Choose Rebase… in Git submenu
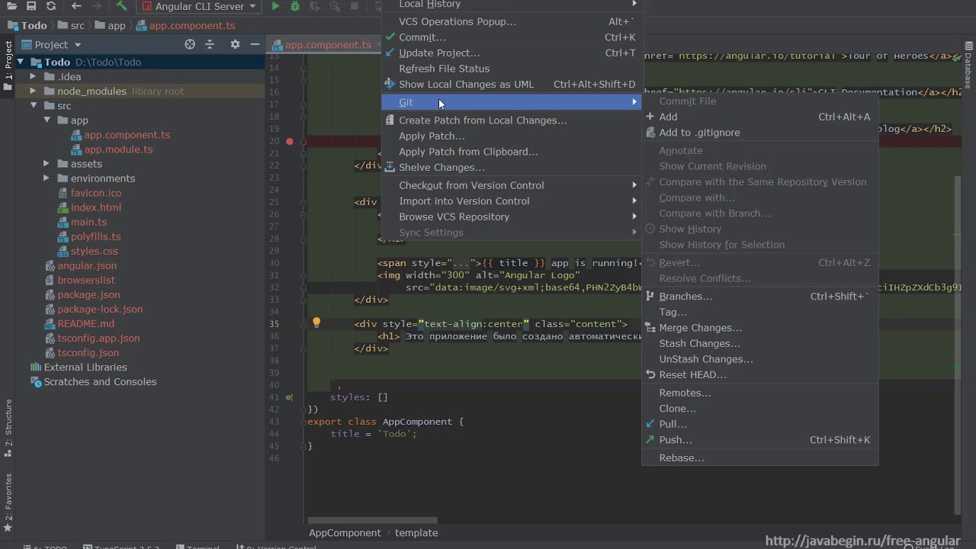 (x=760, y=457)
